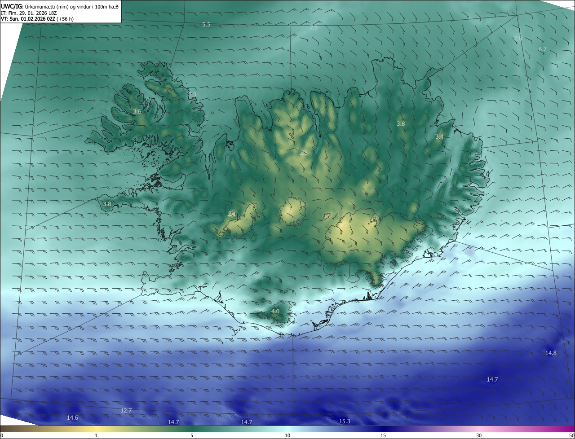Click the color scale tick labeled 15
The width and height of the screenshot is (575, 439).
[x=383, y=435]
